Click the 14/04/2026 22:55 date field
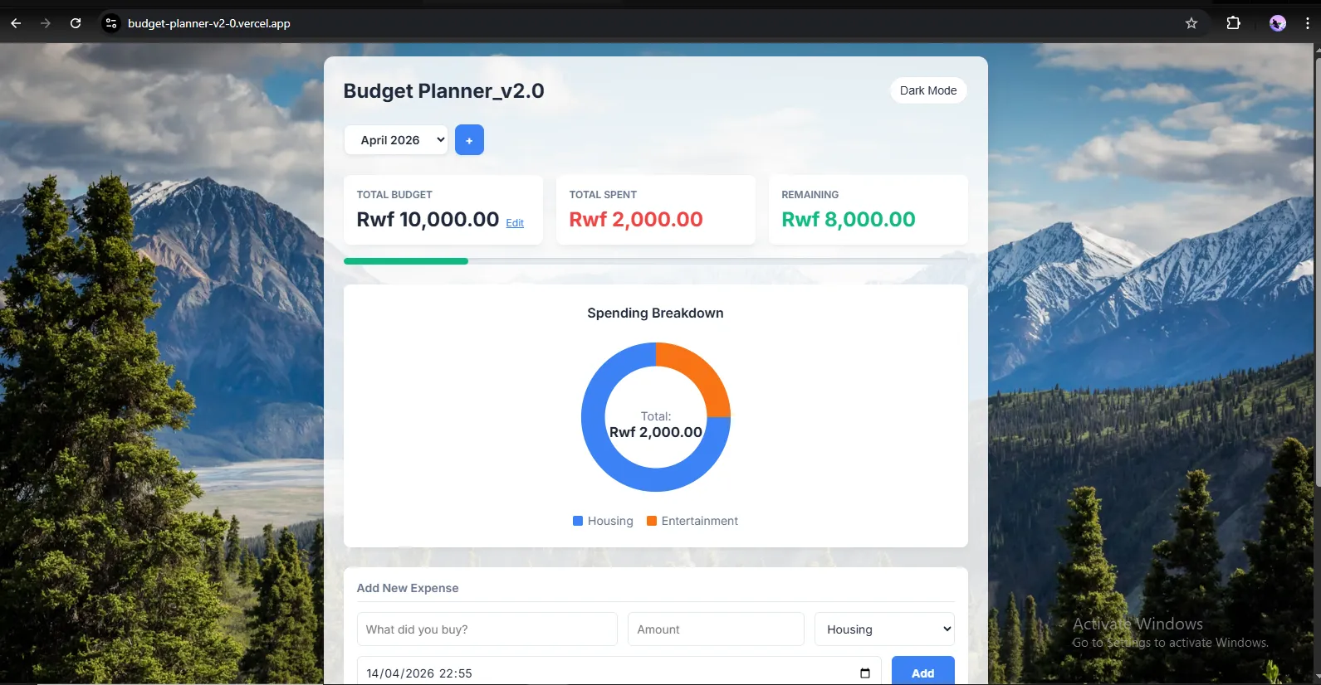 tap(619, 673)
